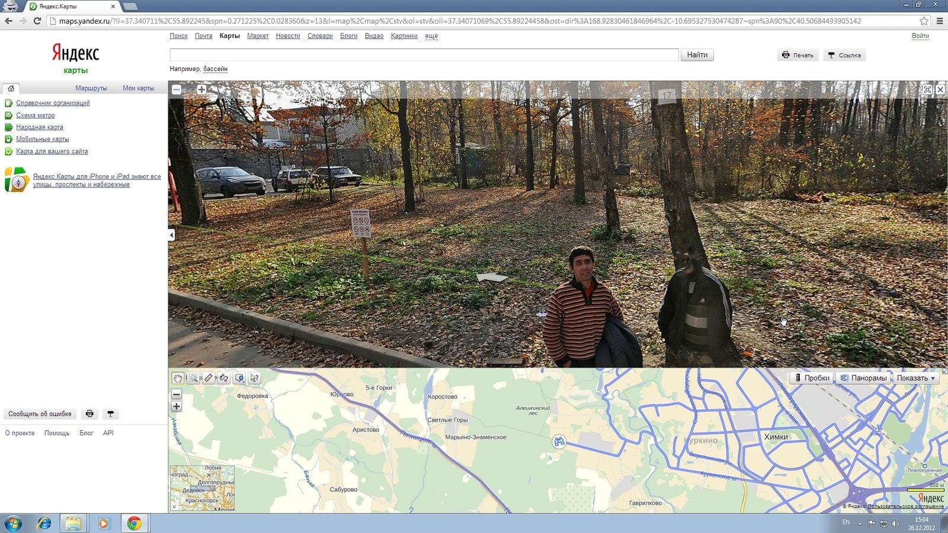Click the taskbar volume icon
Viewport: 948px width, 533px height.
click(895, 524)
